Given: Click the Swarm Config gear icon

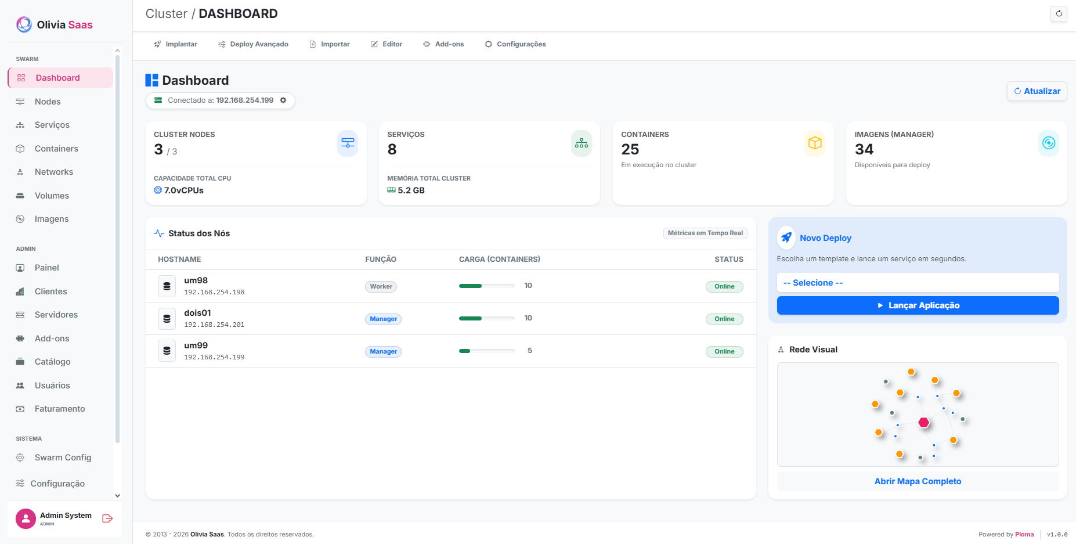Looking at the screenshot, I should (20, 457).
